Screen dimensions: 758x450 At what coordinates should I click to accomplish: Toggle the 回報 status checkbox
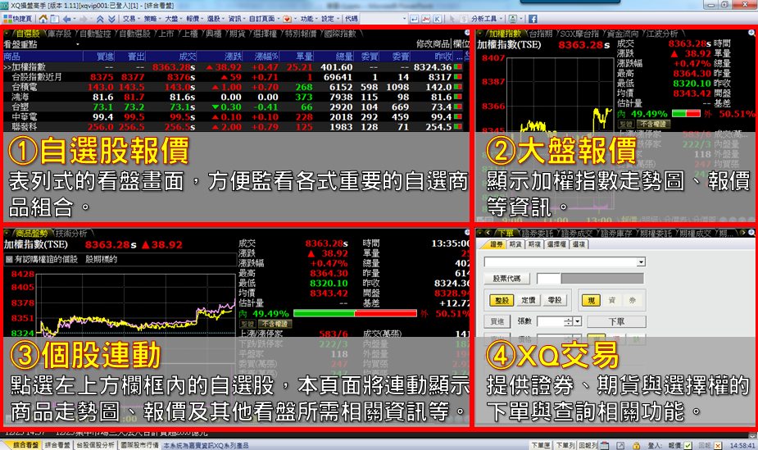718,445
